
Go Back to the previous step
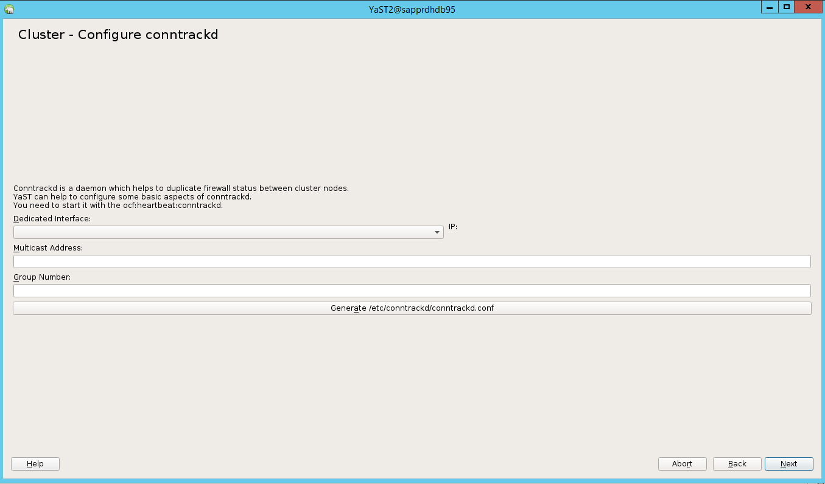[x=737, y=463]
